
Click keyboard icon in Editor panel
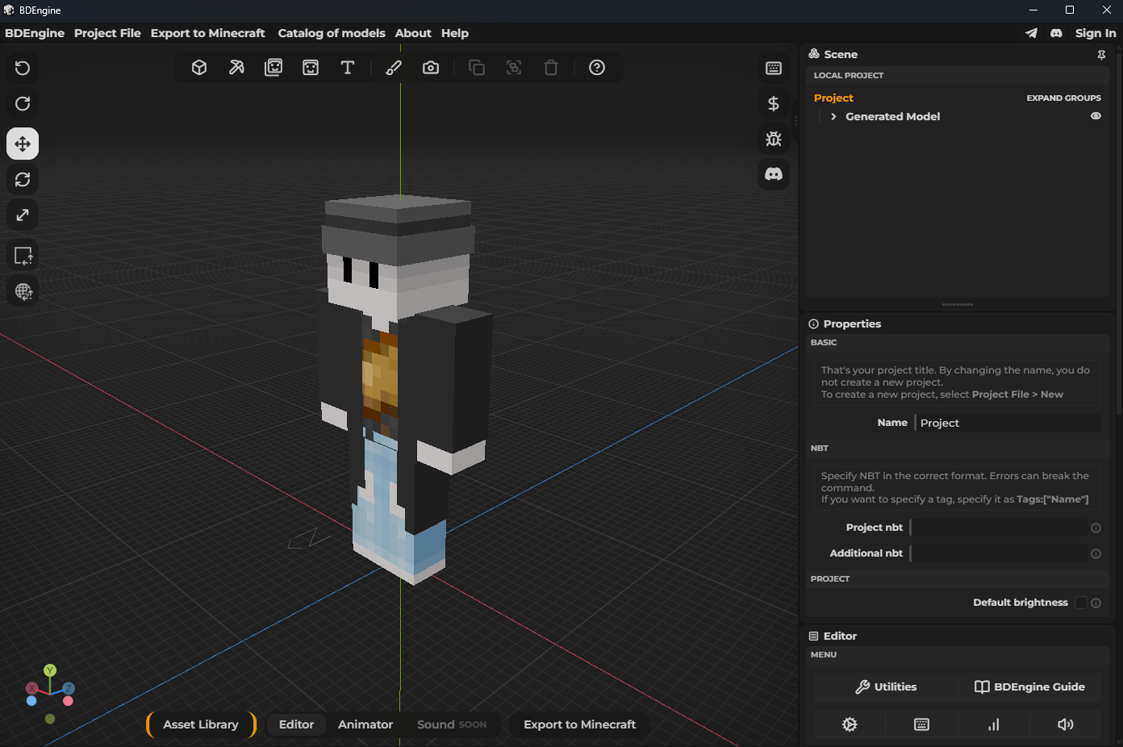pyautogui.click(x=921, y=724)
